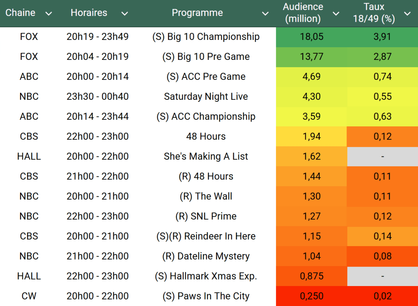The image size is (418, 306).
Task: Select the (R) Dateline Mystery cell
Action: [x=206, y=256]
